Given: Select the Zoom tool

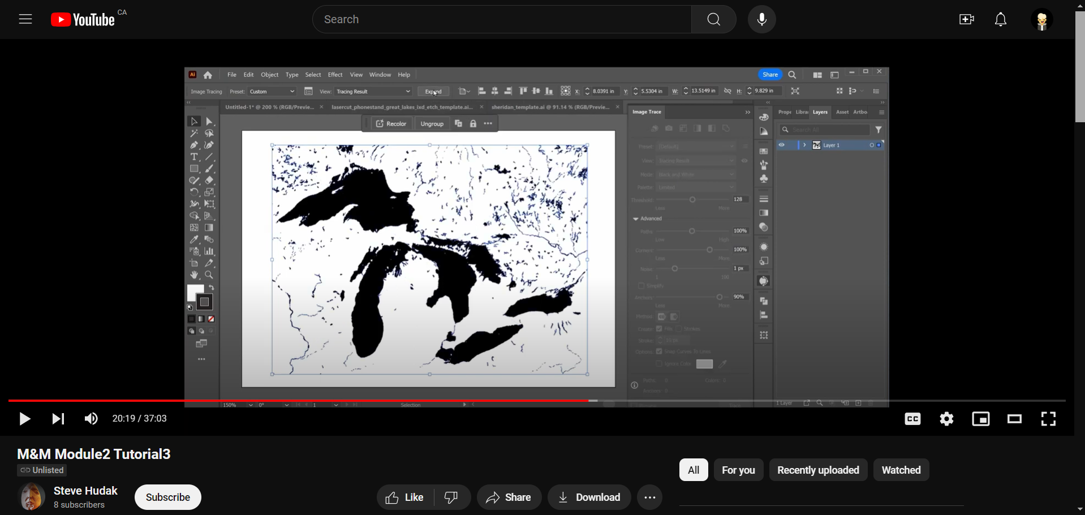Looking at the screenshot, I should coord(209,274).
